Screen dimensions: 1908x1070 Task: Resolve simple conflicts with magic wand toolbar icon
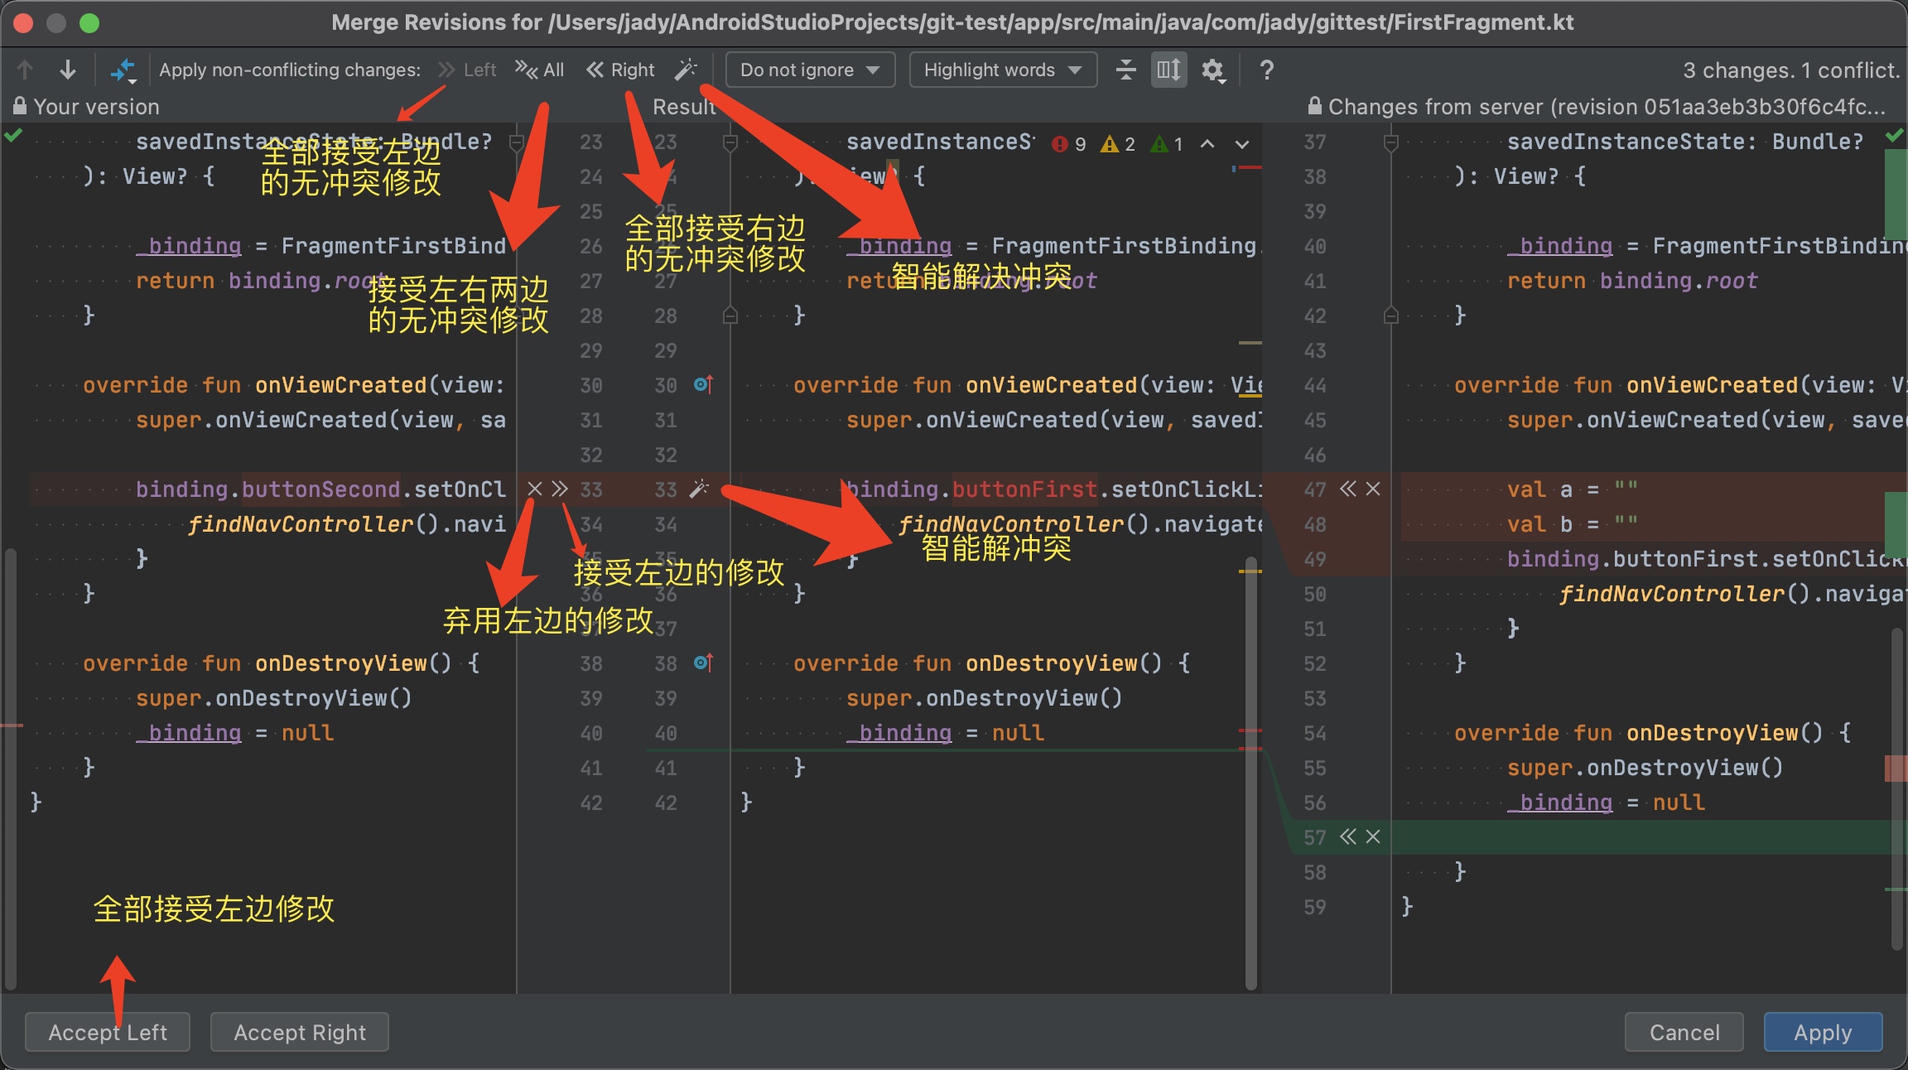[686, 70]
